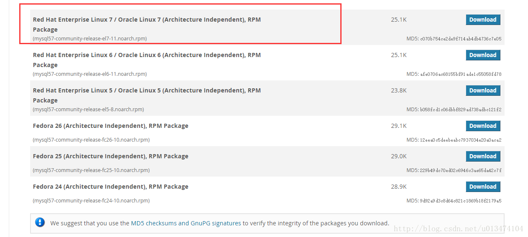528x237 pixels.
Task: Select the Fedora 26 package title text
Action: pyautogui.click(x=111, y=126)
